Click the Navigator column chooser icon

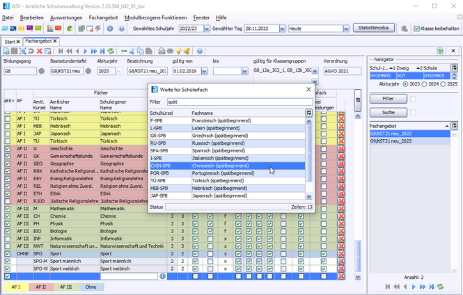(x=454, y=67)
